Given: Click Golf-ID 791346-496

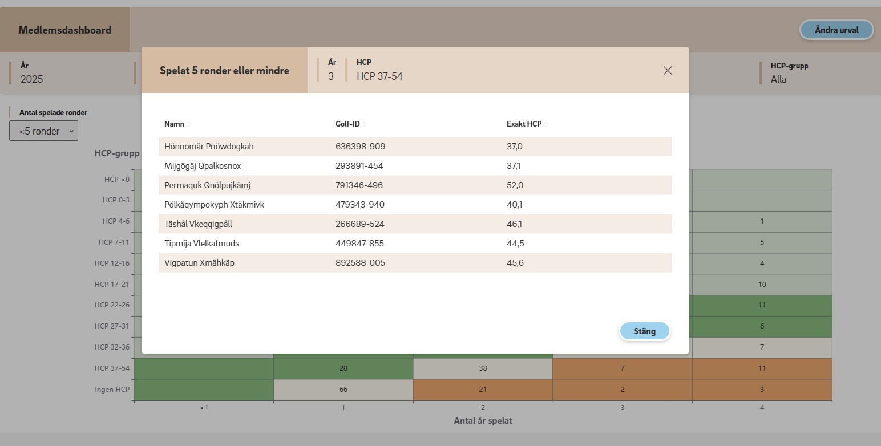Looking at the screenshot, I should point(359,185).
